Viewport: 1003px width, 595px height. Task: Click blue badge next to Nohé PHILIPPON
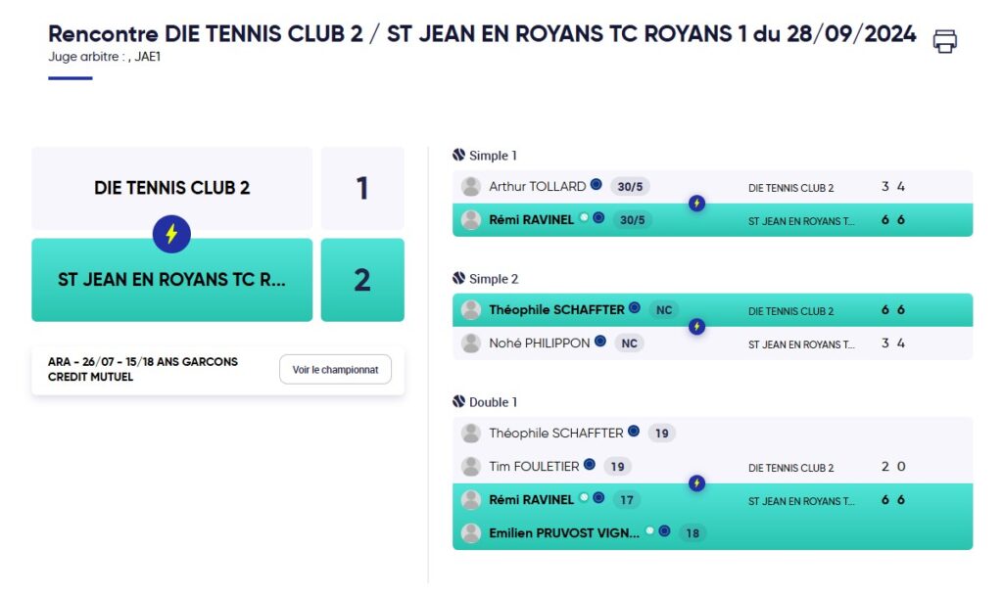coord(600,342)
